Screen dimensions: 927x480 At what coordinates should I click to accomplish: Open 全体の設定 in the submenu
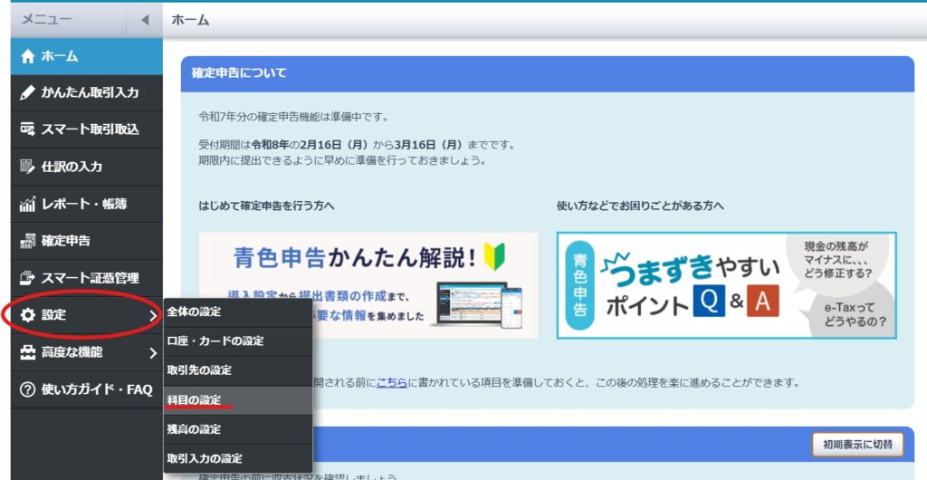194,312
